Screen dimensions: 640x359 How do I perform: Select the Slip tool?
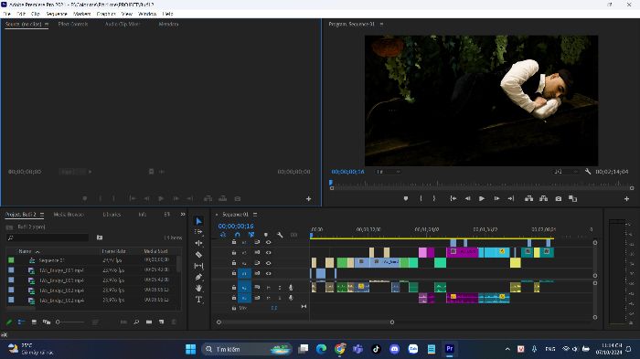click(x=198, y=266)
